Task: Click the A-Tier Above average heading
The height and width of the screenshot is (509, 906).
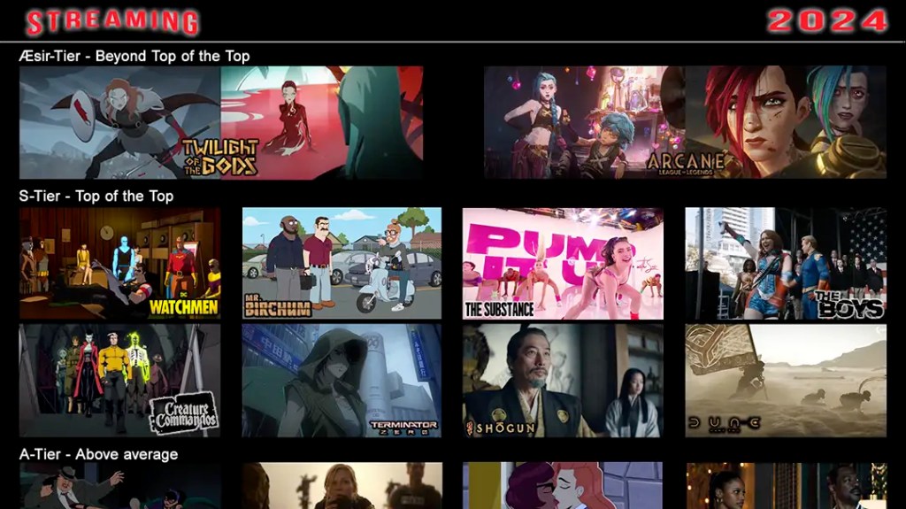Action: 98,454
